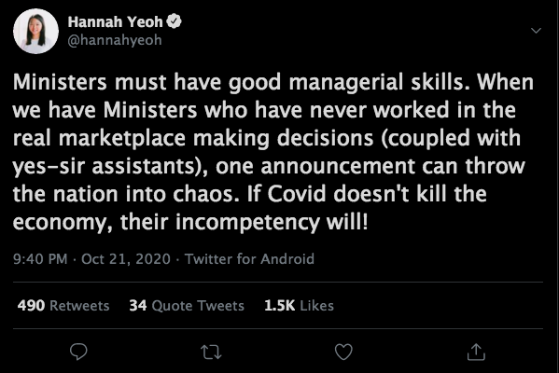The height and width of the screenshot is (373, 559).
Task: Click the verified badge next to Hannah Yeoh
Action: click(174, 21)
